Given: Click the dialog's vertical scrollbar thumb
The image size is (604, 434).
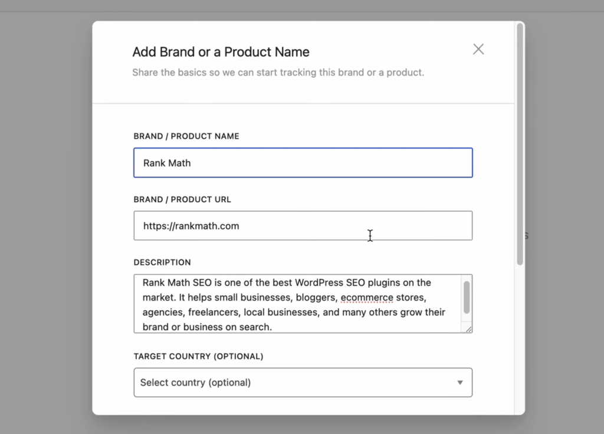Looking at the screenshot, I should pyautogui.click(x=520, y=144).
